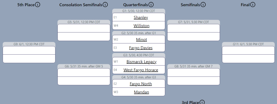The image size is (277, 104).
Task: Click the G8 semifinal game box
Action: [193, 77]
